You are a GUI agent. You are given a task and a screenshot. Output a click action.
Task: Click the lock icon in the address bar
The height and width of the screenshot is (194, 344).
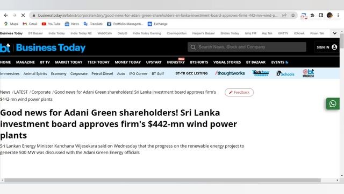(x=33, y=16)
